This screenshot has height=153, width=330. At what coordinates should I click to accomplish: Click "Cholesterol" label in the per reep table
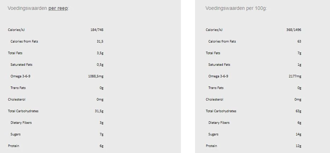[17, 100]
